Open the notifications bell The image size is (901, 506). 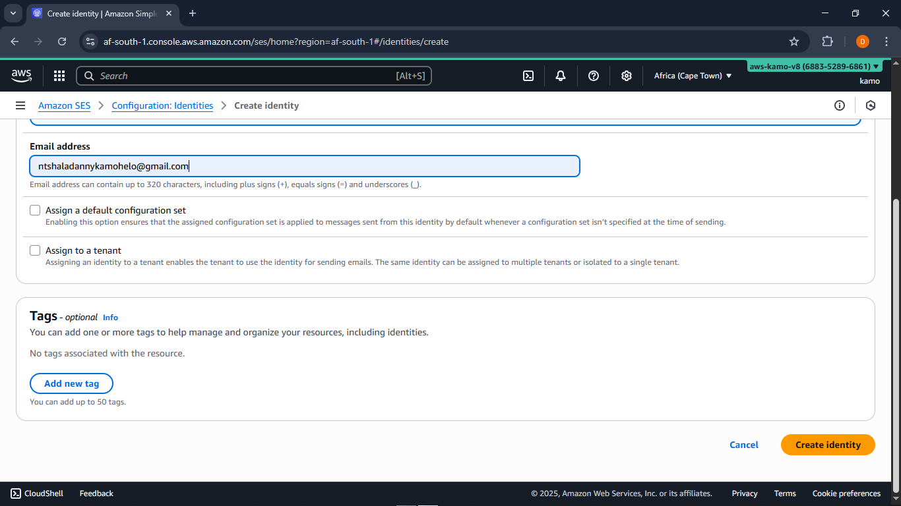pyautogui.click(x=561, y=76)
